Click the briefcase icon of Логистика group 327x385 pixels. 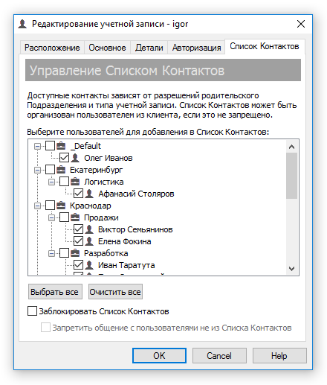(75, 182)
